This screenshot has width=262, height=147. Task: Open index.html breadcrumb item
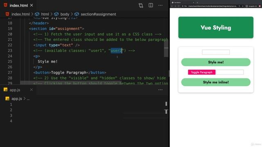point(20,14)
